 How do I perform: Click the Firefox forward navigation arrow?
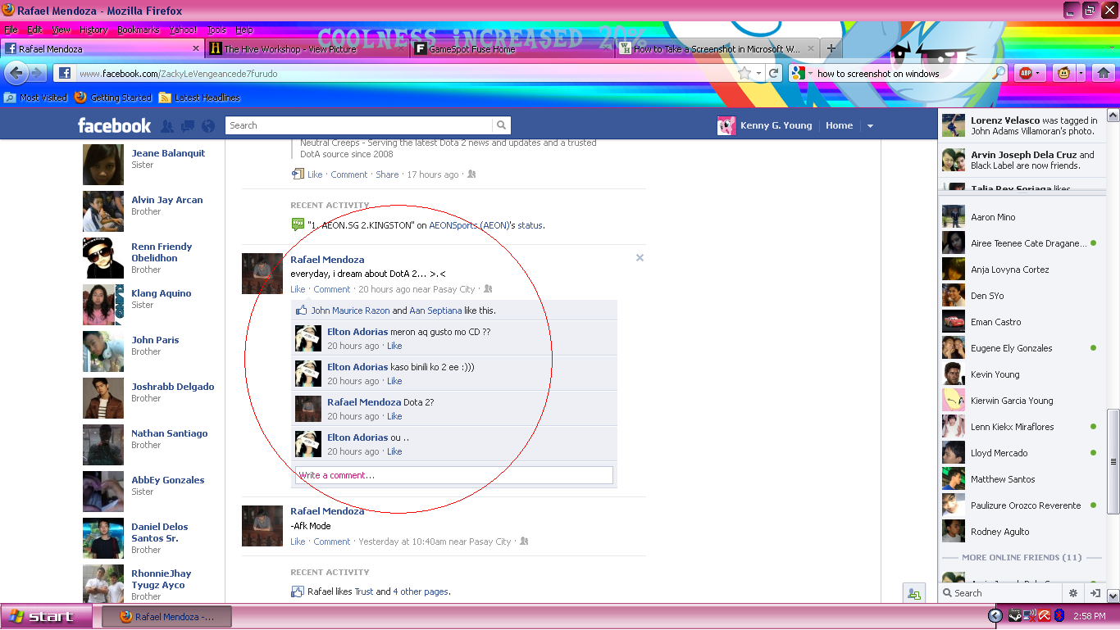tap(37, 73)
